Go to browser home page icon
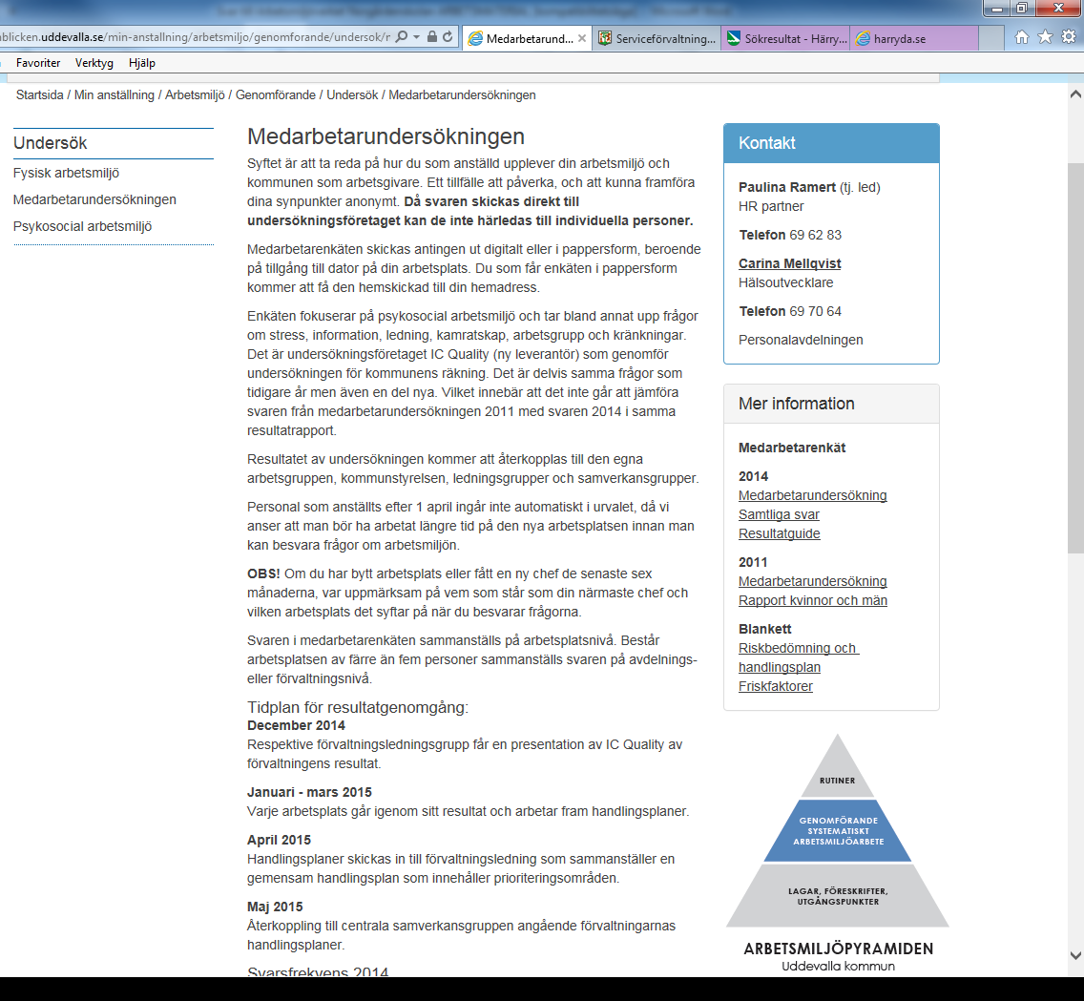Viewport: 1084px width, 1001px height. 1022,37
